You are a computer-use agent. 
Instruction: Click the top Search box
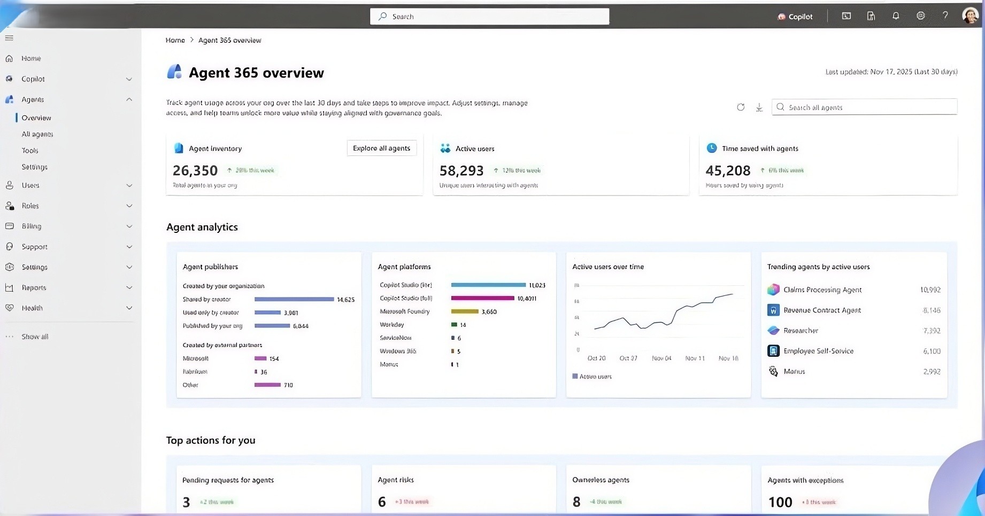[489, 17]
